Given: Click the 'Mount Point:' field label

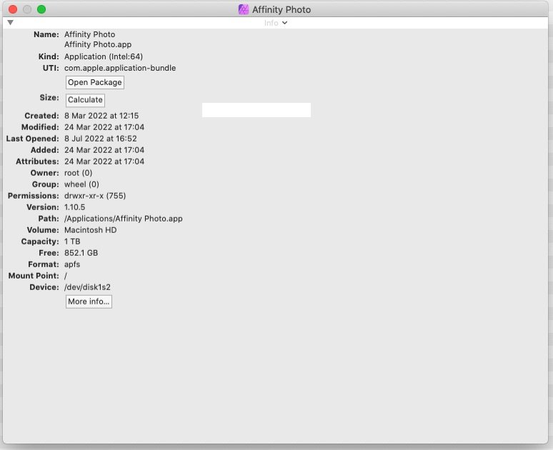Looking at the screenshot, I should pos(34,276).
